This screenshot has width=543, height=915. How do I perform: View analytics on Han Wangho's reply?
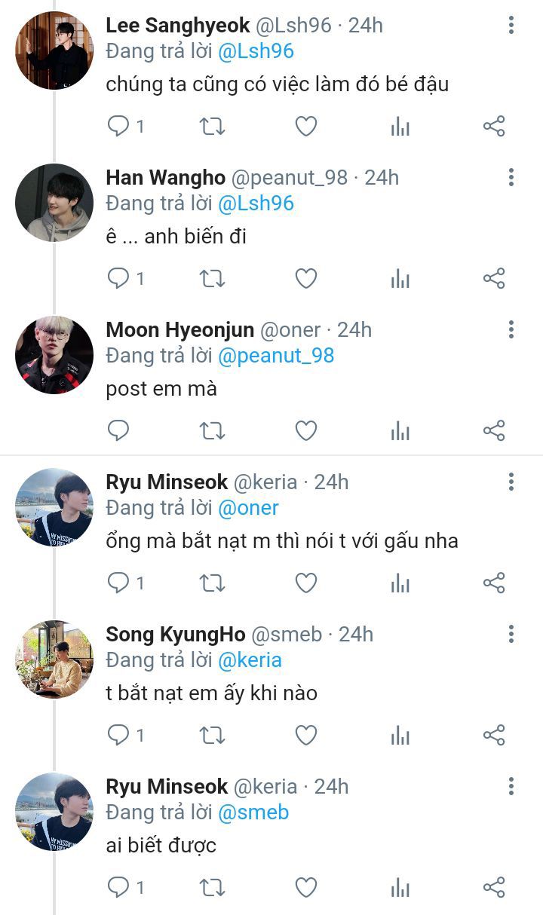tap(400, 279)
